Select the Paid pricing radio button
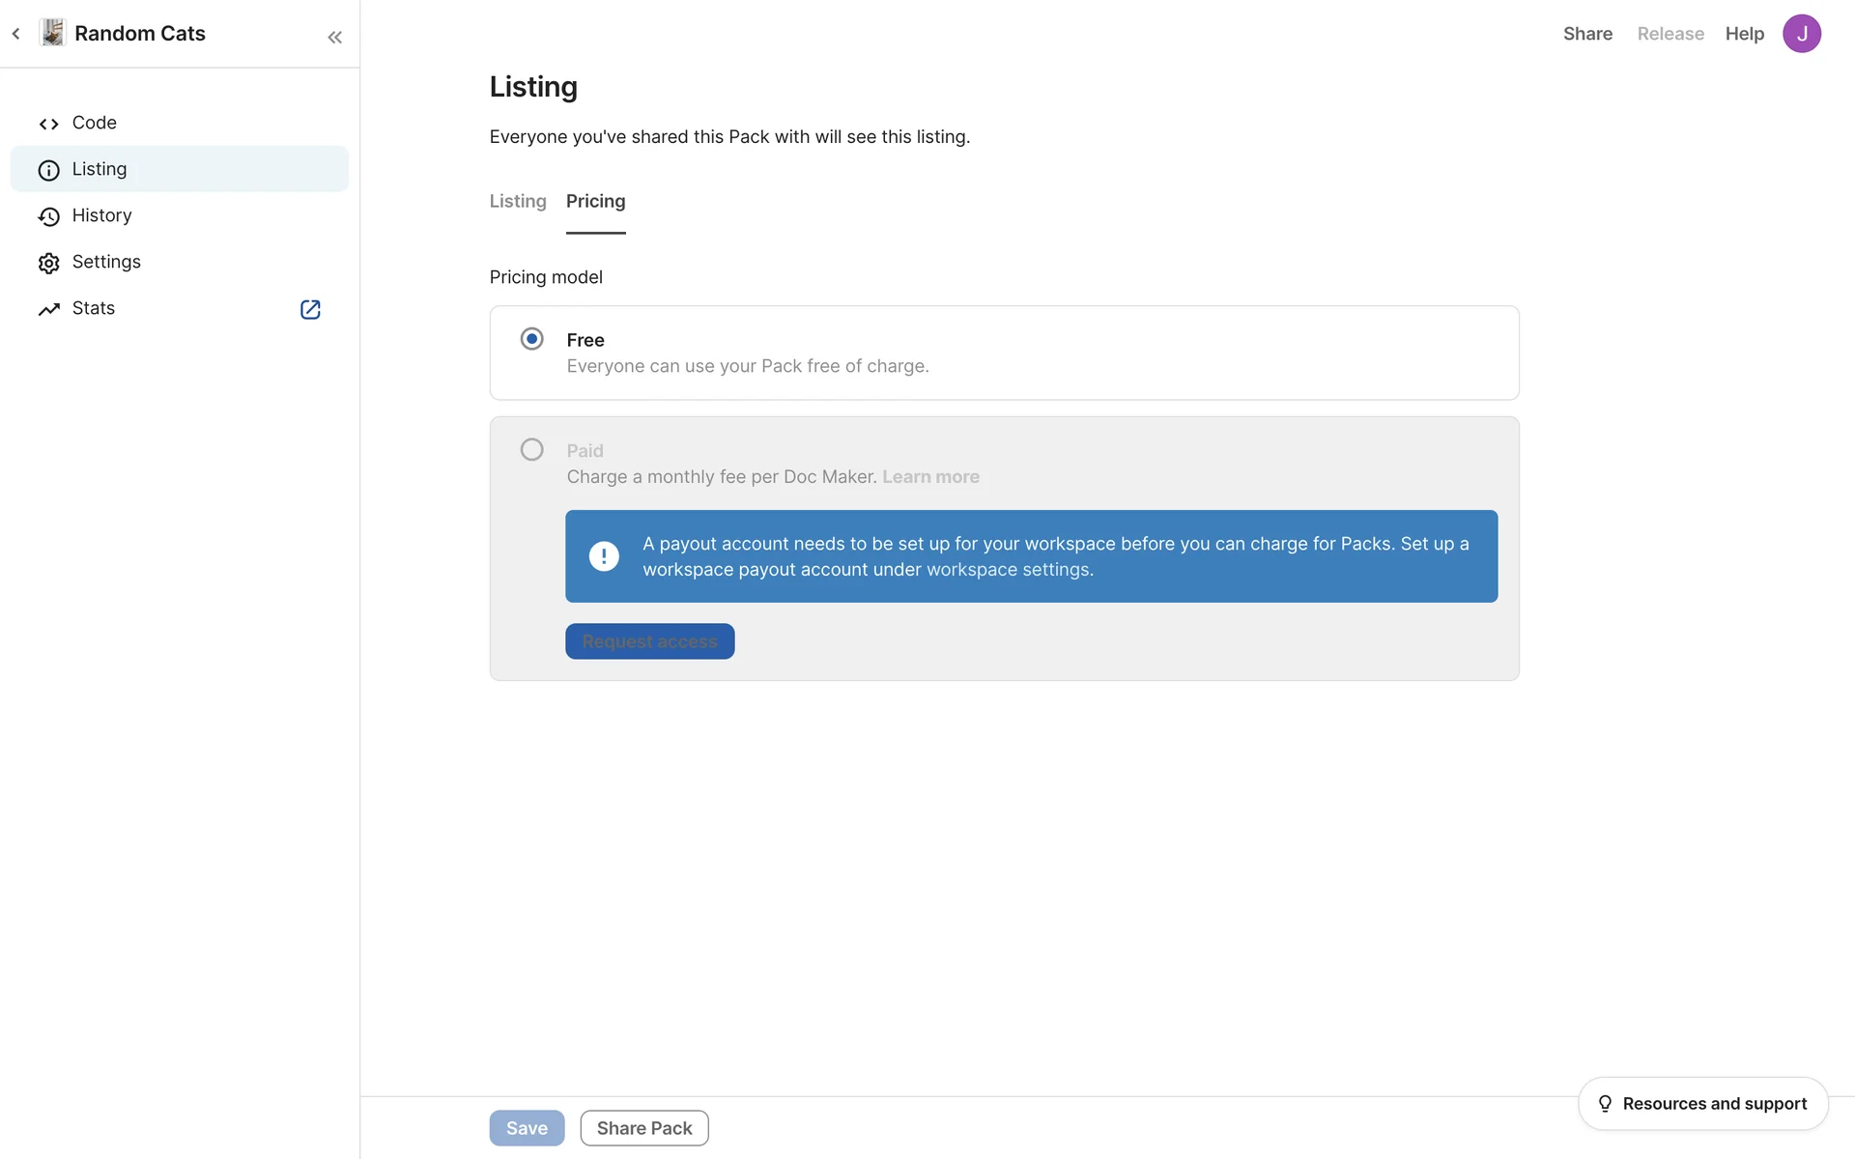Screen dimensions: 1855x1159 [x=531, y=450]
